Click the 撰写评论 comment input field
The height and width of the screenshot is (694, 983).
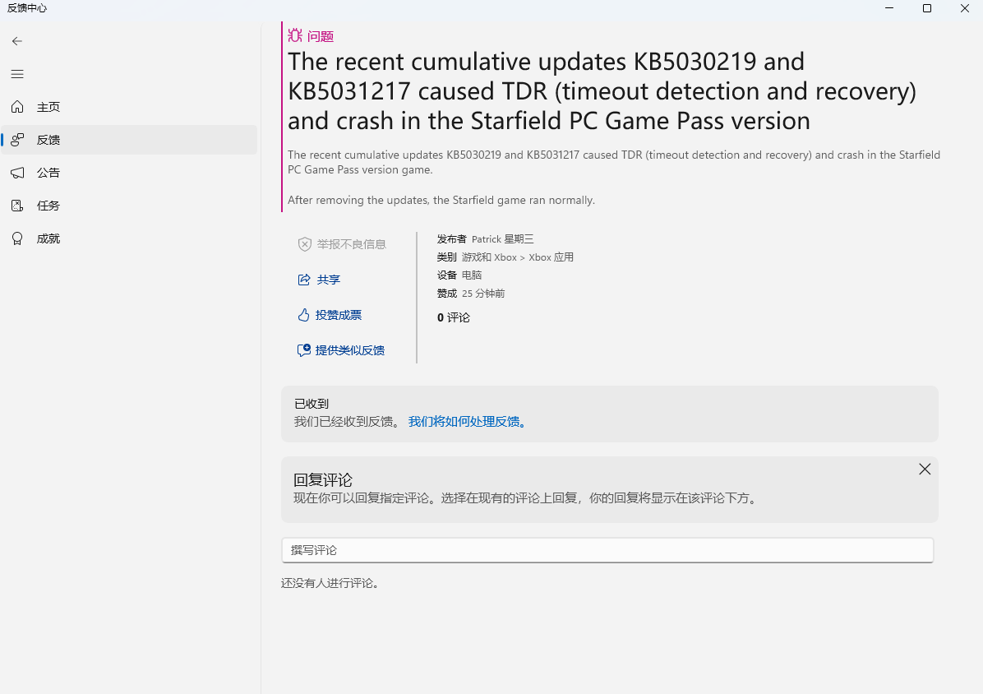click(607, 550)
